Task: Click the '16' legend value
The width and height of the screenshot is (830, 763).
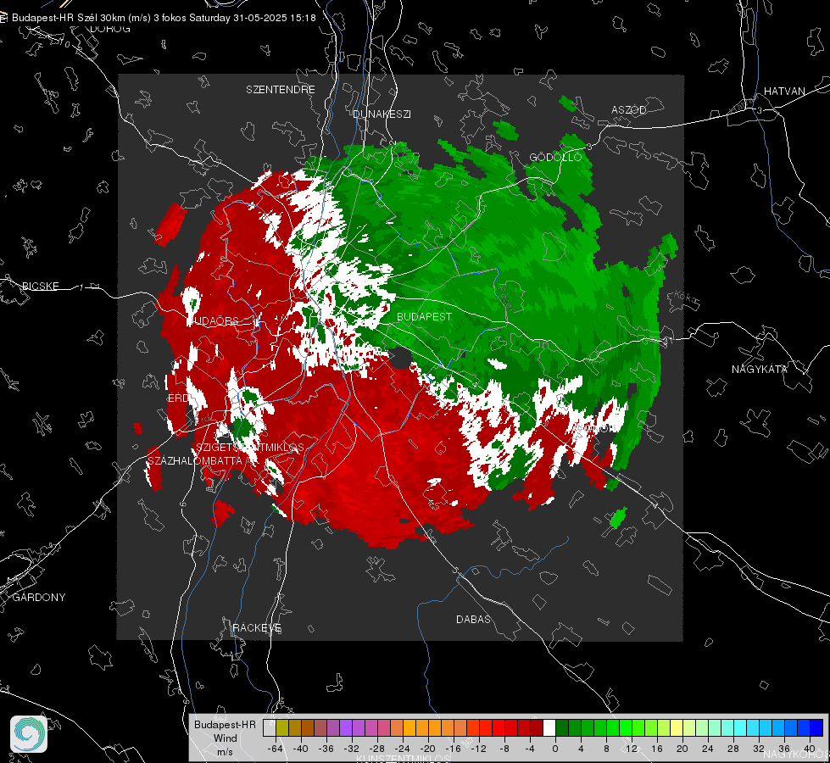Action: (x=657, y=749)
